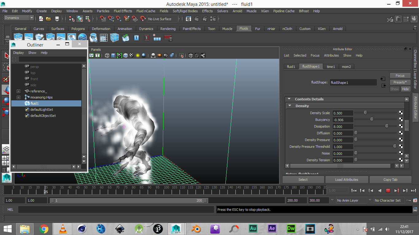Open the Fluid Effects menu
The image size is (419, 235).
tap(123, 11)
